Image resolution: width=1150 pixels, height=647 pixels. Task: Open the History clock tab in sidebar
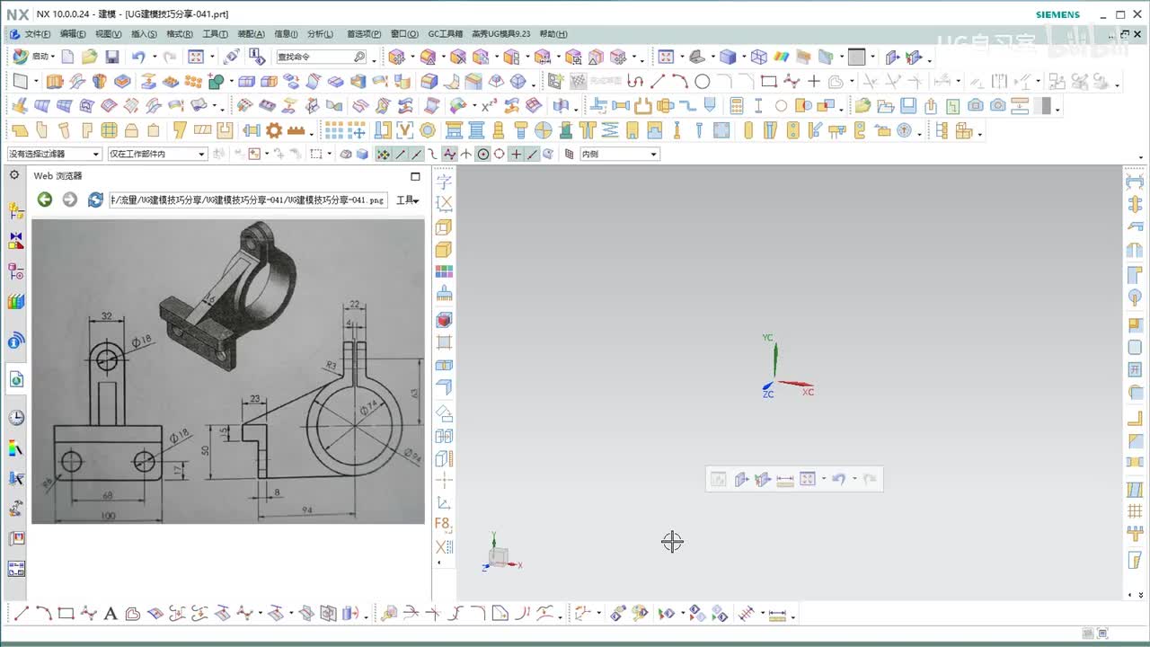(x=16, y=418)
